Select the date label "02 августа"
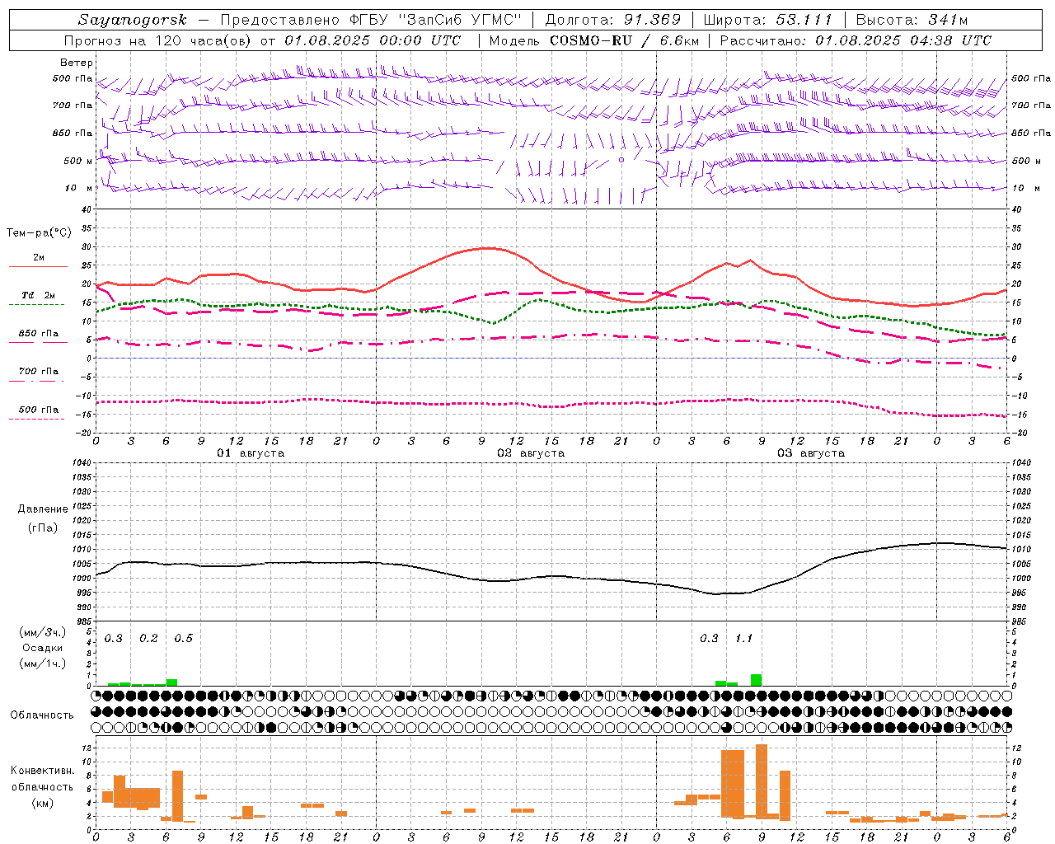Viewport: 1055px width, 844px height. 531,453
